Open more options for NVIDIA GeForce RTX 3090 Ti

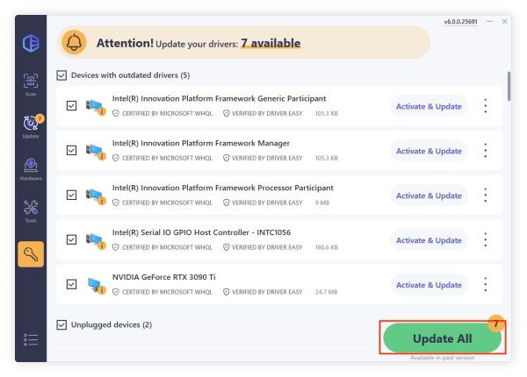(485, 285)
